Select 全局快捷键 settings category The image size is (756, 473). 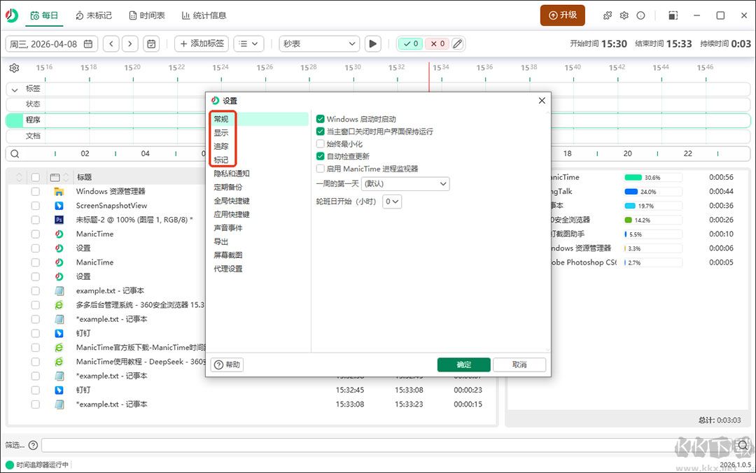232,201
